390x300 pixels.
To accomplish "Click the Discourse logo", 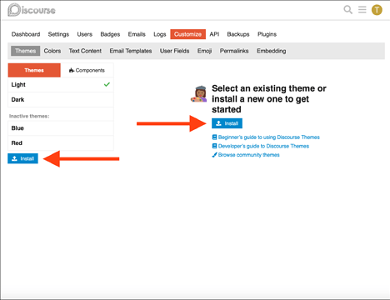I will click(x=32, y=10).
